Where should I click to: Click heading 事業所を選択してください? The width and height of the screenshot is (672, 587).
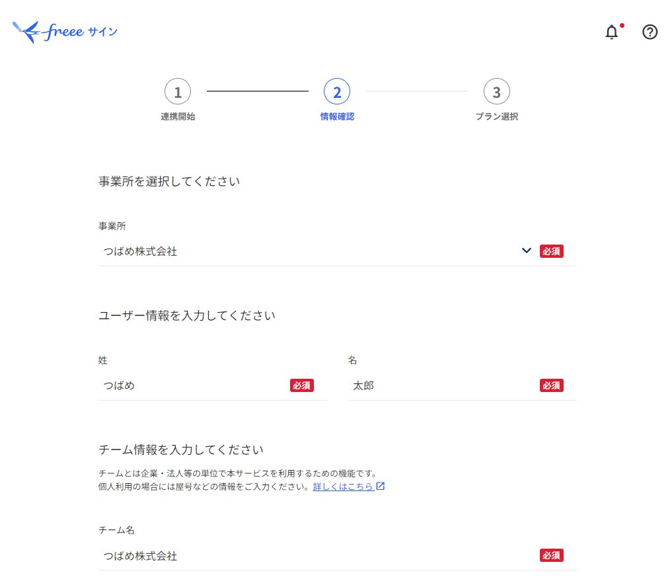(169, 181)
